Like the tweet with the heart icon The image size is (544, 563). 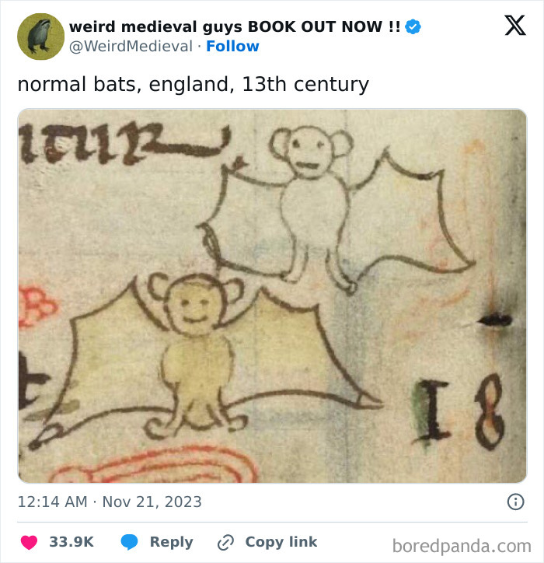(29, 542)
